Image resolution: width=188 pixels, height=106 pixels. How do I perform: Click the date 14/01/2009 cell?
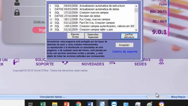pyautogui.click(x=71, y=26)
